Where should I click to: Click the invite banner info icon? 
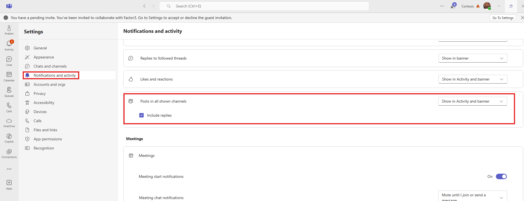(x=6, y=18)
